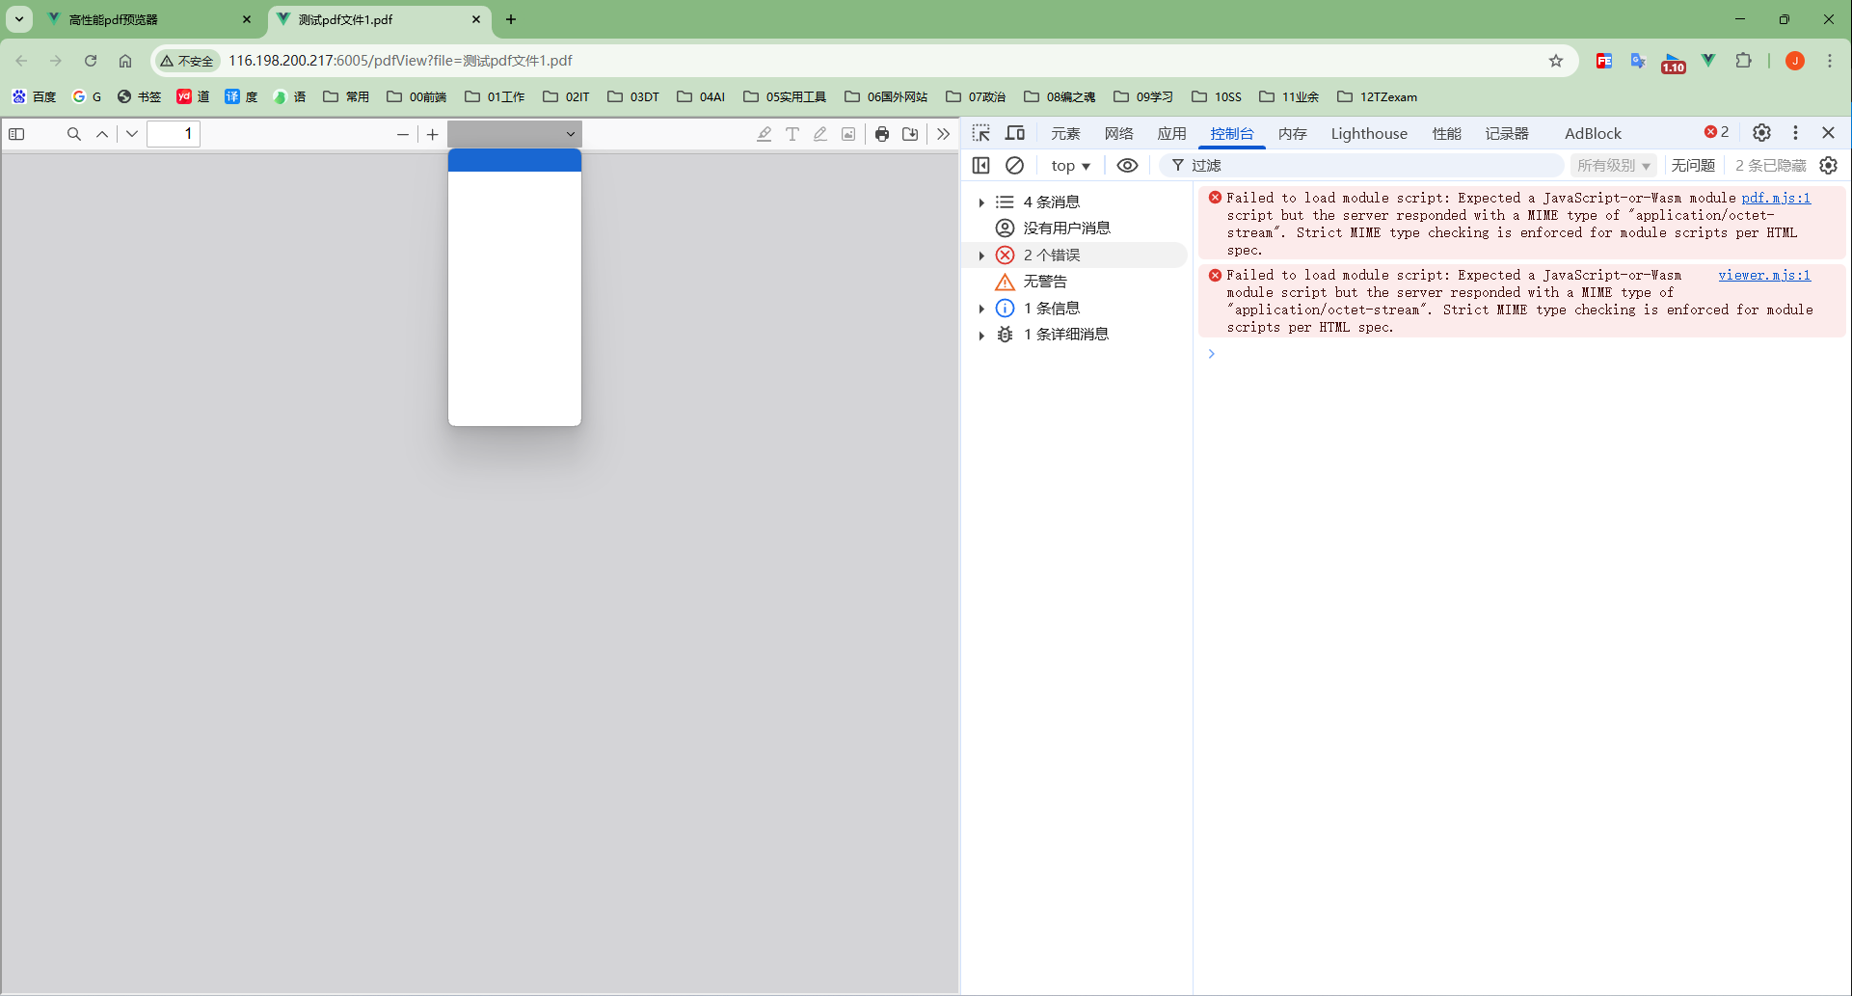Toggle DevTools device toolbar
1852x996 pixels.
click(x=1015, y=133)
